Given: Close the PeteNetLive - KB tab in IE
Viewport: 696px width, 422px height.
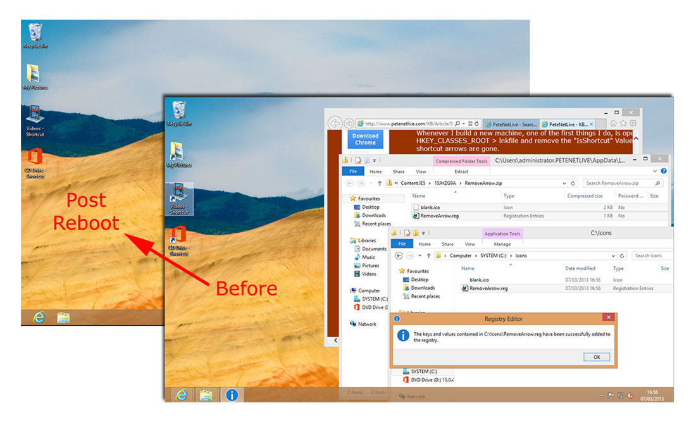Looking at the screenshot, I should (x=591, y=124).
